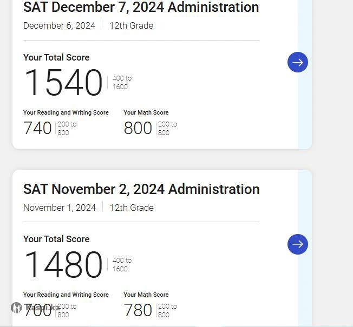
Task: Click Your Total Score label above 1540
Action: point(56,57)
